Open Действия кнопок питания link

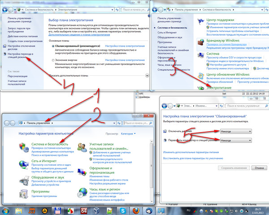[23, 36]
